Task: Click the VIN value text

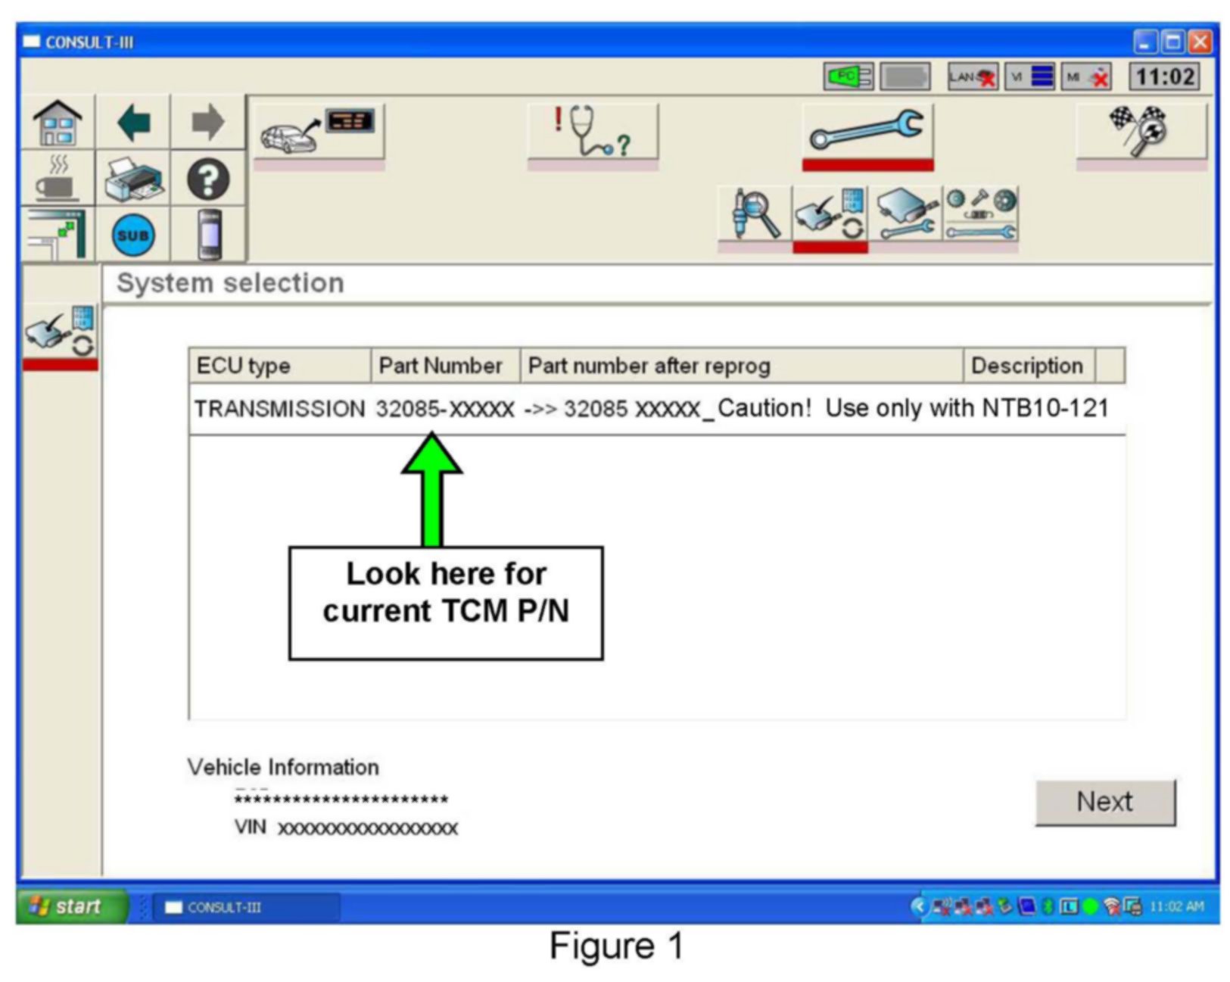Action: coord(367,828)
